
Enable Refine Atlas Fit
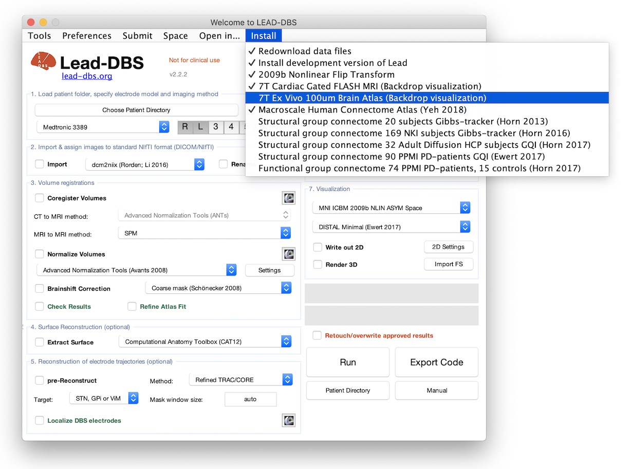132,306
